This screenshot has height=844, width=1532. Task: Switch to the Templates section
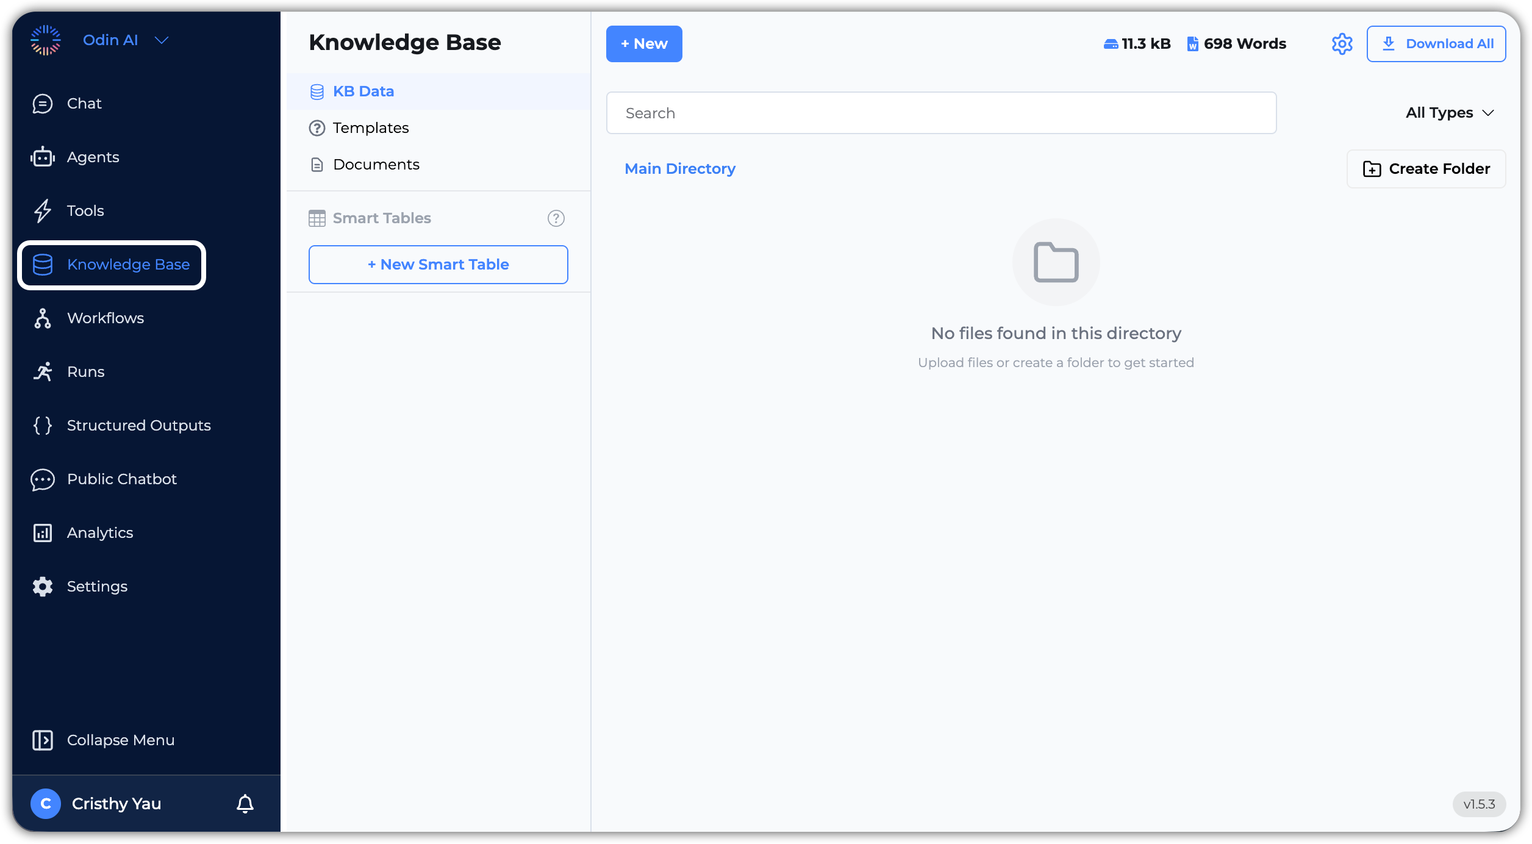click(x=370, y=127)
